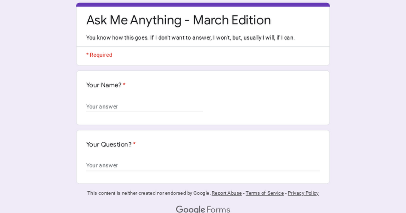Click the red asterisk beside Your Question
Viewport: 406px width, 213px height.
(134, 144)
